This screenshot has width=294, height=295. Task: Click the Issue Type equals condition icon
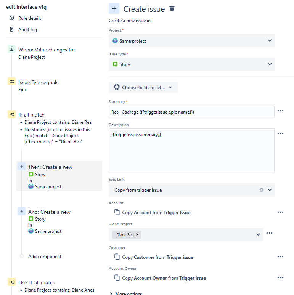12,82
